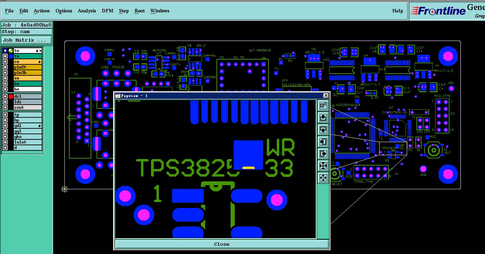Image resolution: width=485 pixels, height=254 pixels.
Task: Toggle checkbox for layer drl
Action: [5, 96]
